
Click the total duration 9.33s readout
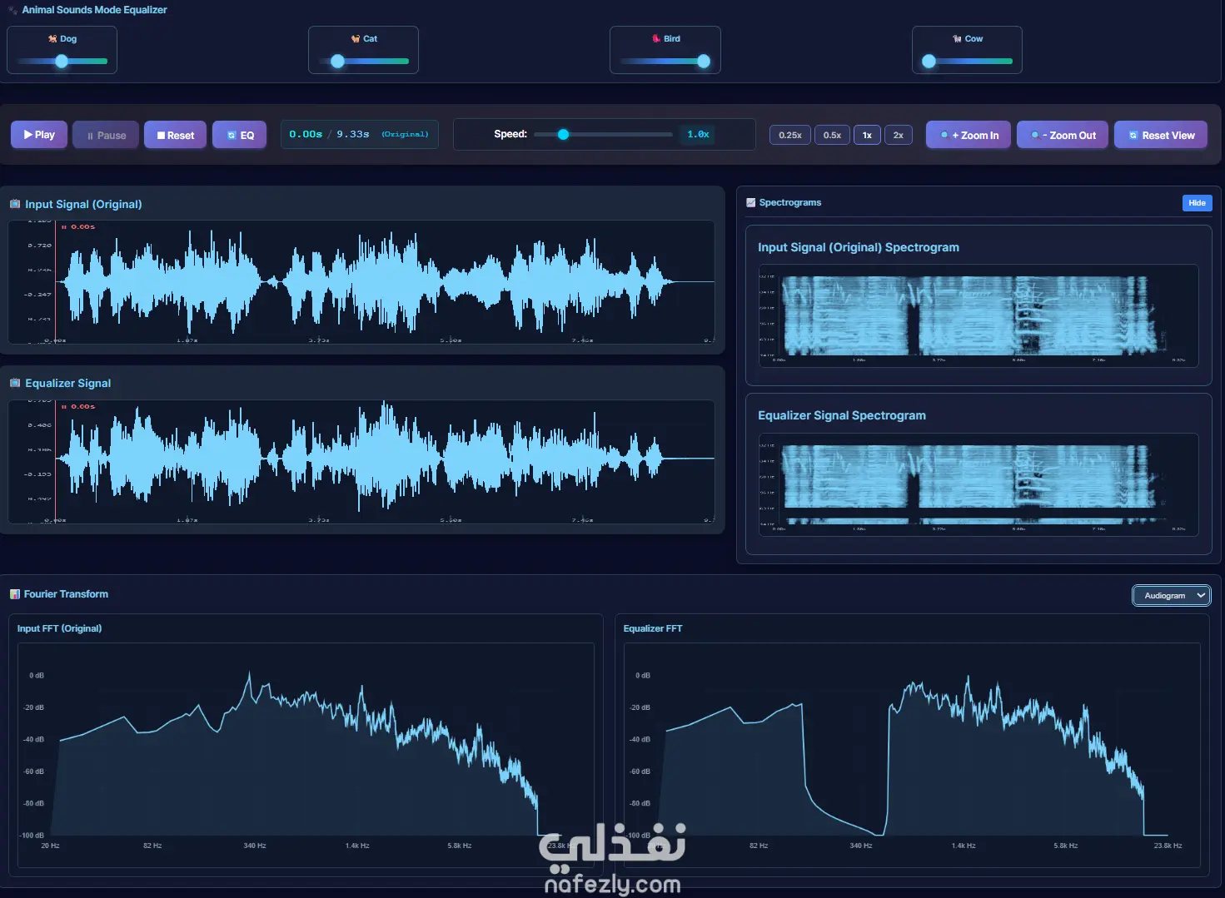point(353,134)
